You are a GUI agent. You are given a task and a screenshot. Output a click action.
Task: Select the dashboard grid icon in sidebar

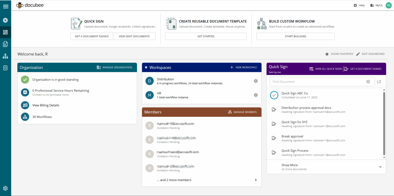[x=6, y=32]
